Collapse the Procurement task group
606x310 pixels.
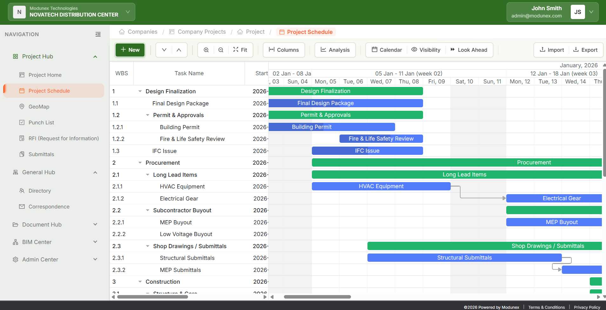[140, 162]
